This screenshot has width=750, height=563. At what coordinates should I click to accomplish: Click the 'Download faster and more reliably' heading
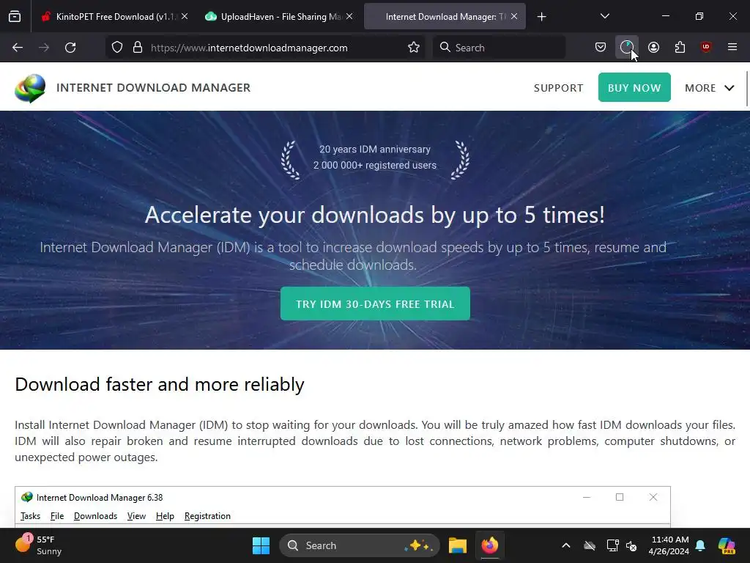coord(159,384)
